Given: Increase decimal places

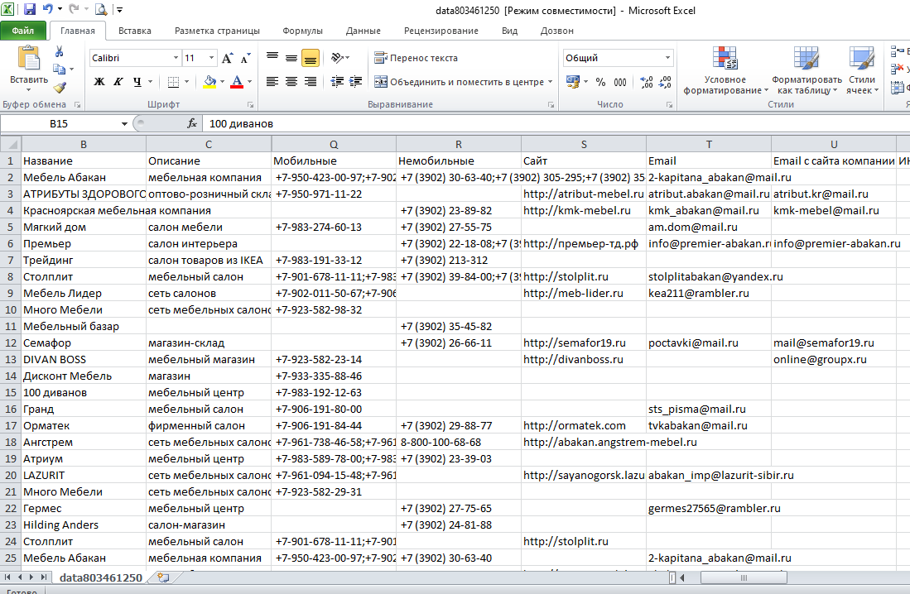Looking at the screenshot, I should [x=647, y=82].
